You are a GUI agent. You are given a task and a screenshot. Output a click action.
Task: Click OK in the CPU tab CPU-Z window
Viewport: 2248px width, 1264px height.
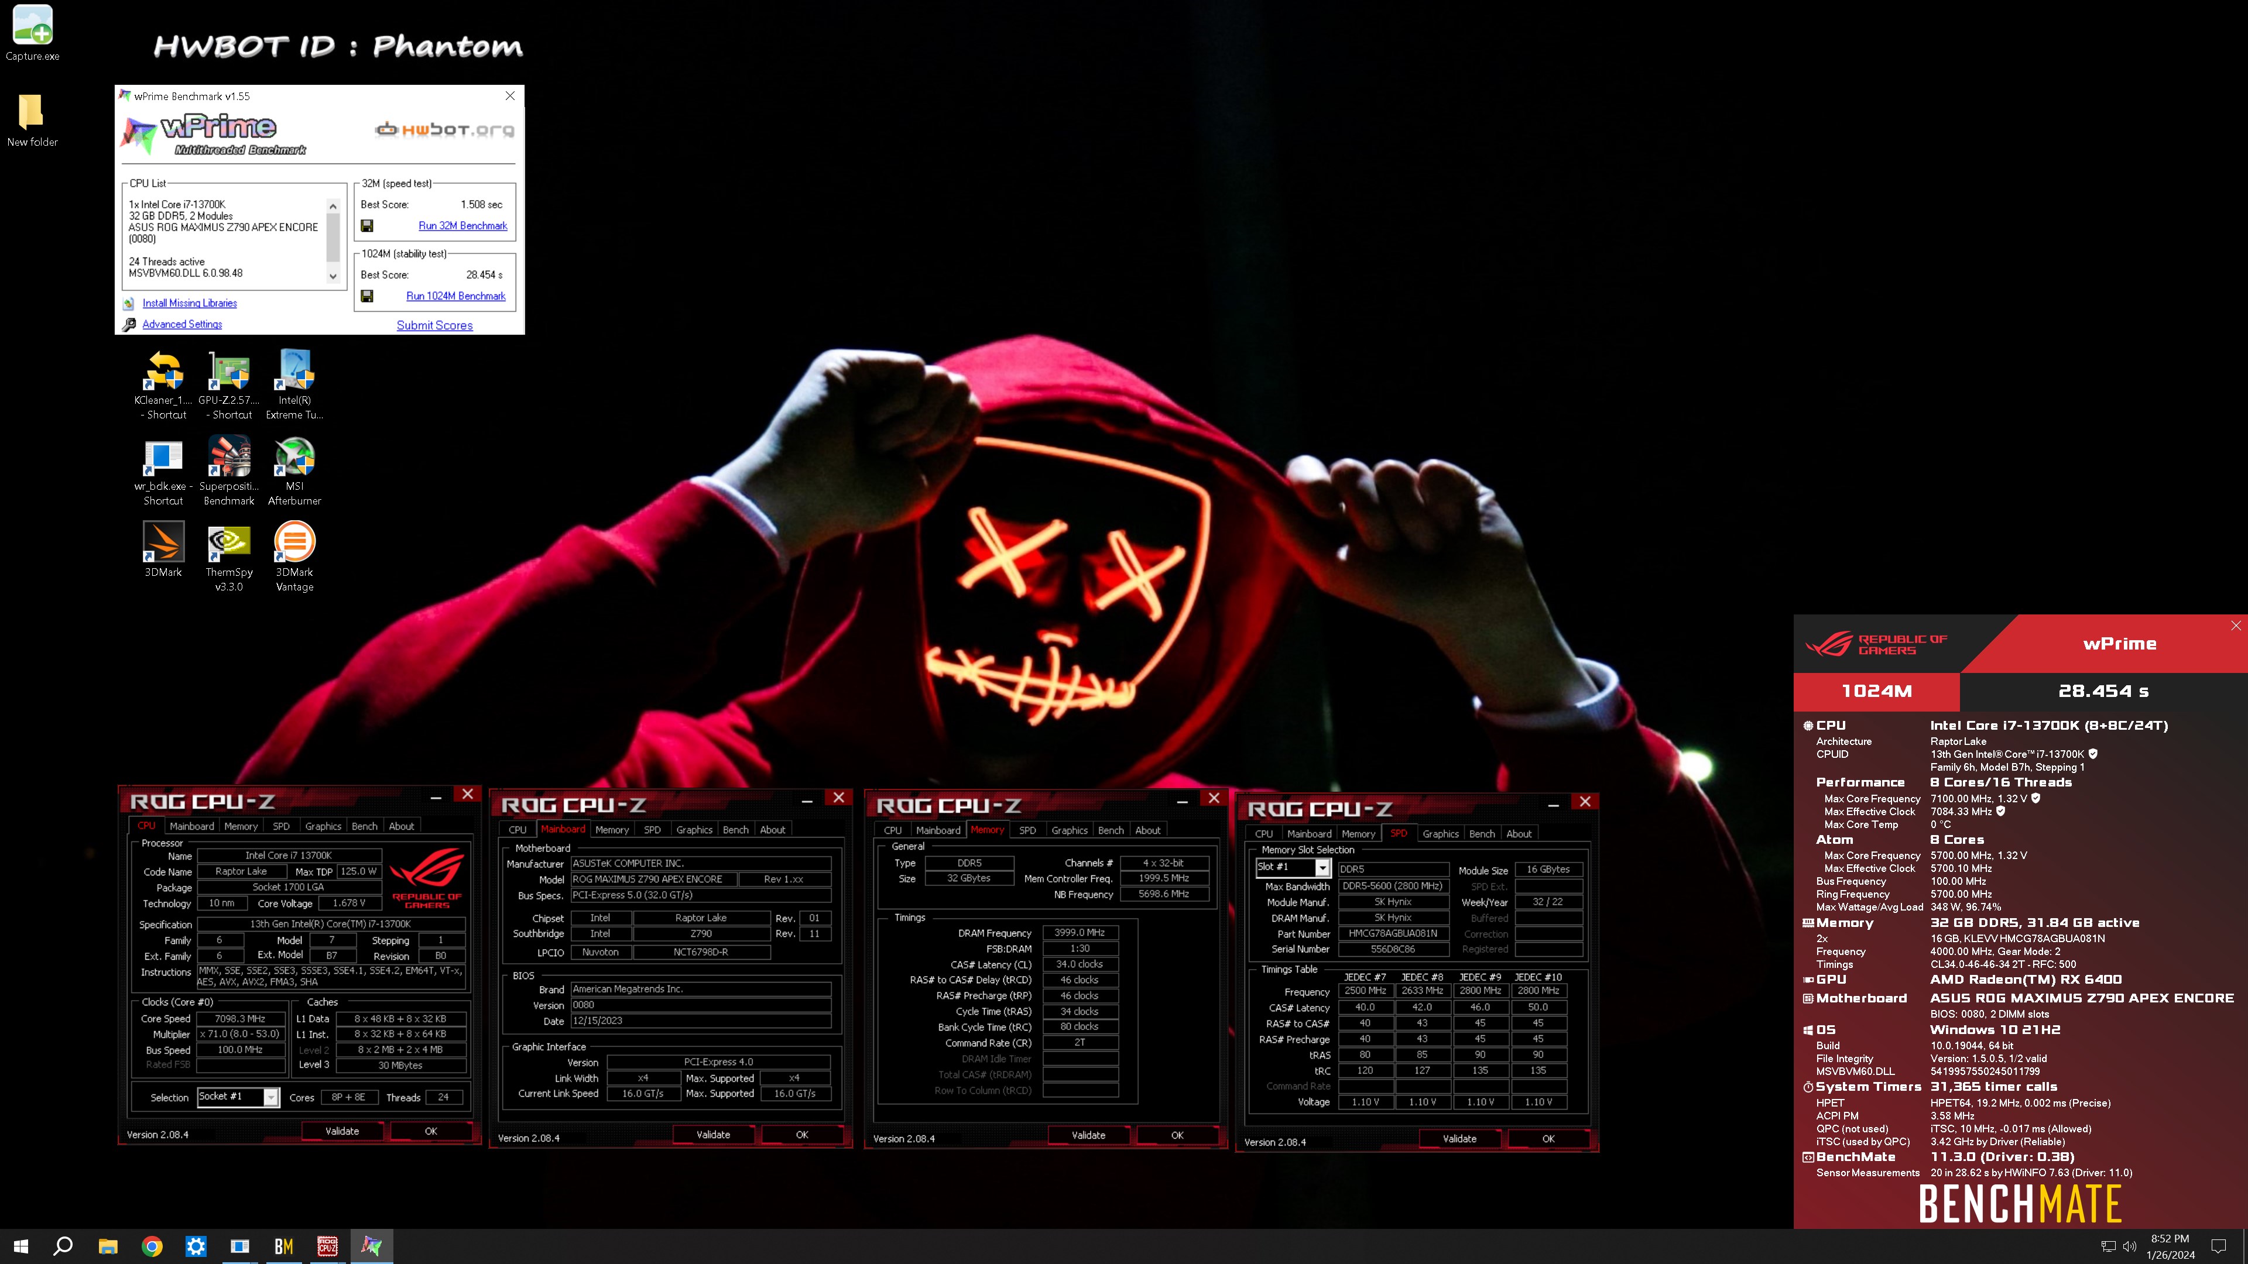[x=431, y=1131]
